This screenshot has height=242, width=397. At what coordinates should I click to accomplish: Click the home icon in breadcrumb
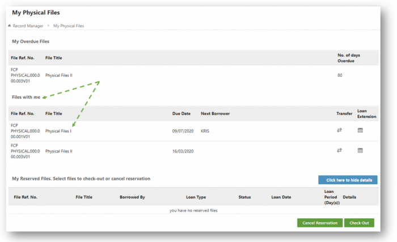[x=10, y=26]
